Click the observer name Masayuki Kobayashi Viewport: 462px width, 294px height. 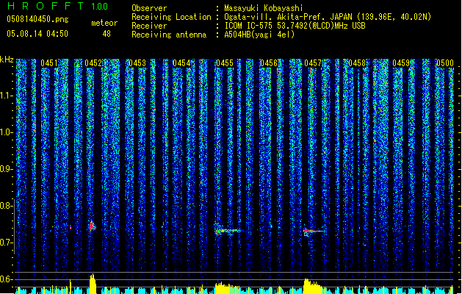click(263, 8)
